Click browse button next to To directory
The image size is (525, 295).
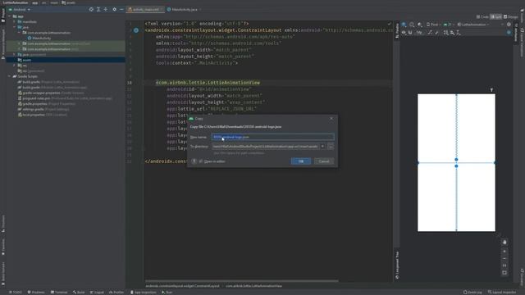[x=331, y=147]
